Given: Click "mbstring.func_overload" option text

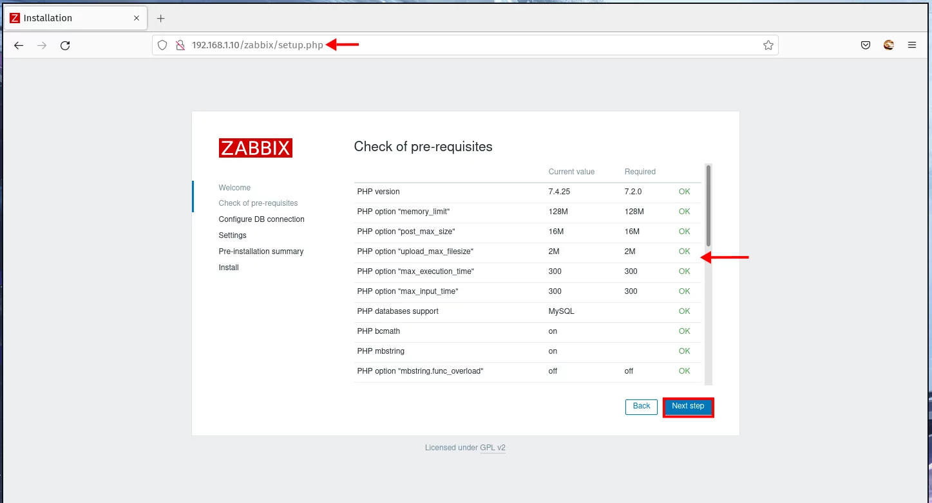Looking at the screenshot, I should 420,371.
